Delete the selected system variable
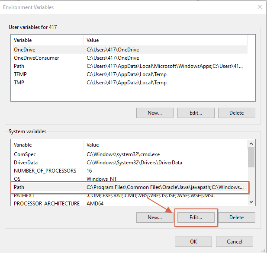Screen dimensions: 267x253 point(236,218)
